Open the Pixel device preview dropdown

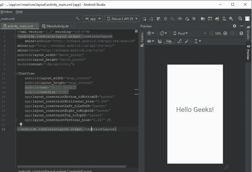(x=181, y=33)
